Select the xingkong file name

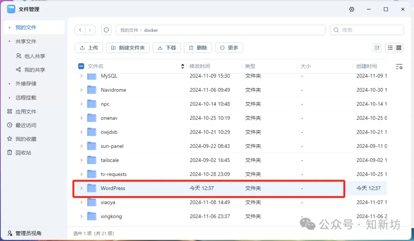[111, 217]
